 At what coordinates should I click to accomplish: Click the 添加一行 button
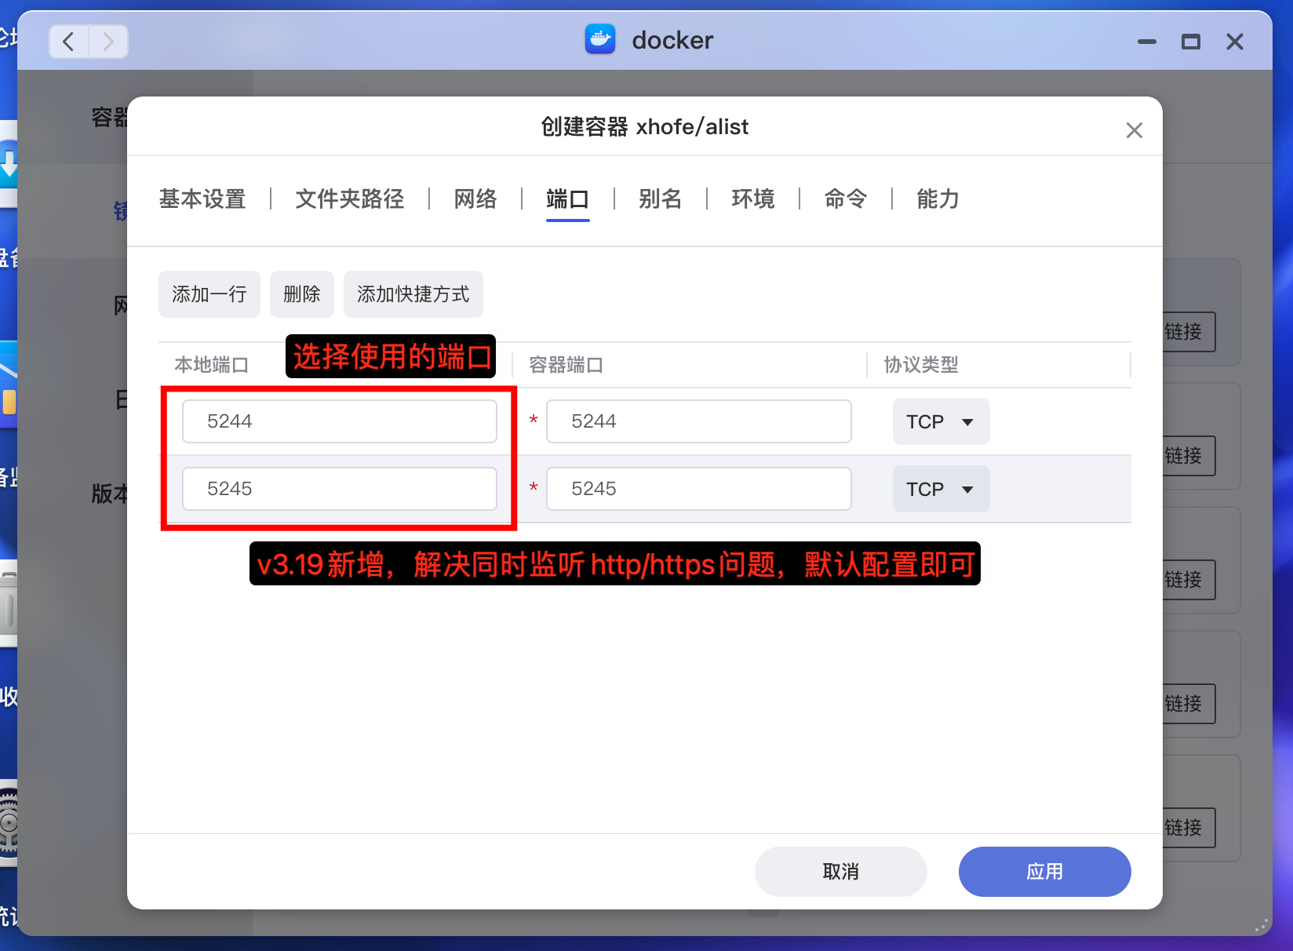(x=209, y=294)
